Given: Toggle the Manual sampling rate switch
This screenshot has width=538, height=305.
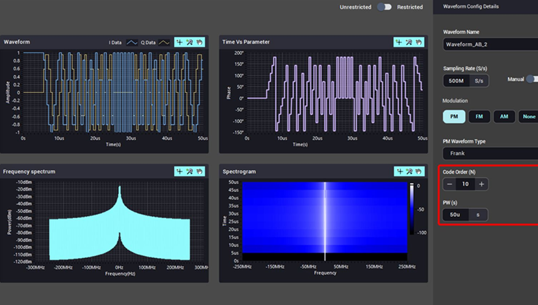Looking at the screenshot, I should 532,79.
